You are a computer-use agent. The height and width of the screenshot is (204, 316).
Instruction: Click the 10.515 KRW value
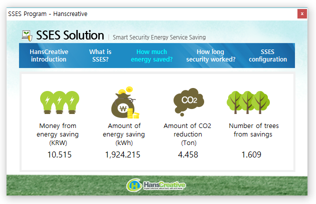tap(59, 155)
